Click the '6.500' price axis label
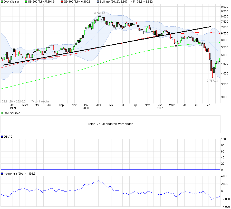Screen dimensions: 231x209 225,33
